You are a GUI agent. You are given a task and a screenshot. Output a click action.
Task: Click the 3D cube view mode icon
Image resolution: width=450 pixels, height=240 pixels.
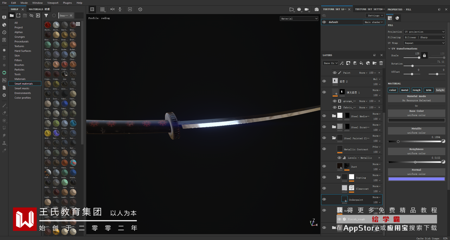299,9
